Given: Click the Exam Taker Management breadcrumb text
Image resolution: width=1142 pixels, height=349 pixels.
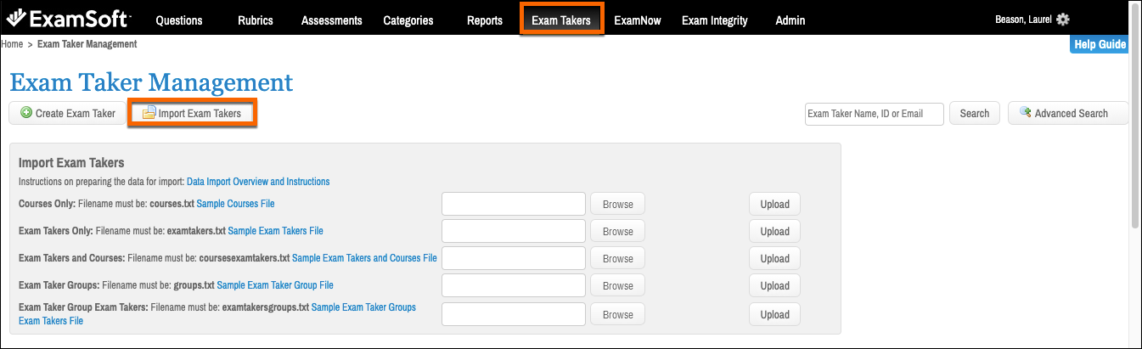Looking at the screenshot, I should tap(87, 43).
